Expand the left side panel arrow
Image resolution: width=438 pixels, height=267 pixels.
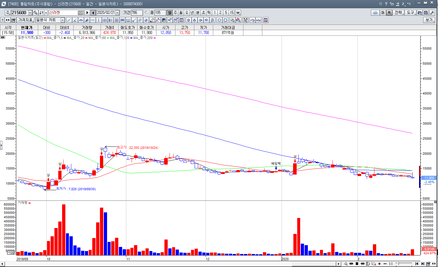pos(1,145)
